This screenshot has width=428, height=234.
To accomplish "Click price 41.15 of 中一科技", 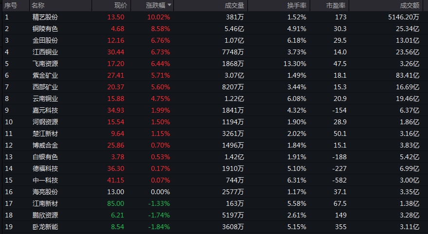I will pyautogui.click(x=116, y=180).
